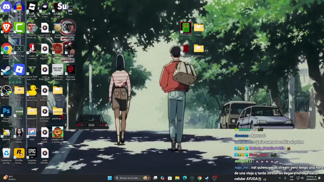Select the 'silla' desktop icon
Screen dimensions: 324x182
coord(70,9)
